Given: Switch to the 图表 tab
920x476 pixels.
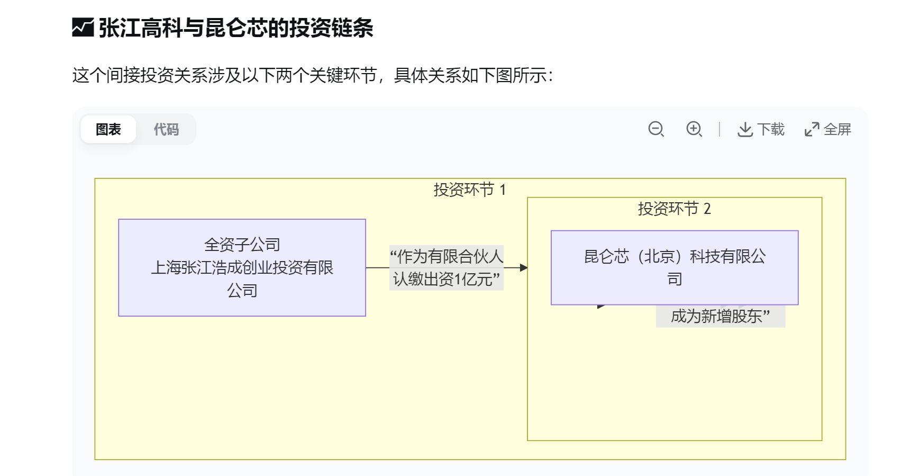Looking at the screenshot, I should pyautogui.click(x=108, y=129).
